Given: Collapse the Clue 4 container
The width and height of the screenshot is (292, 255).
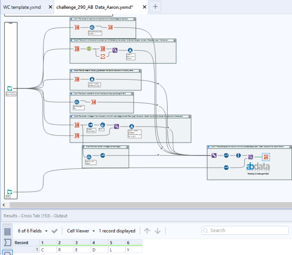Looking at the screenshot, I should pos(132,94).
